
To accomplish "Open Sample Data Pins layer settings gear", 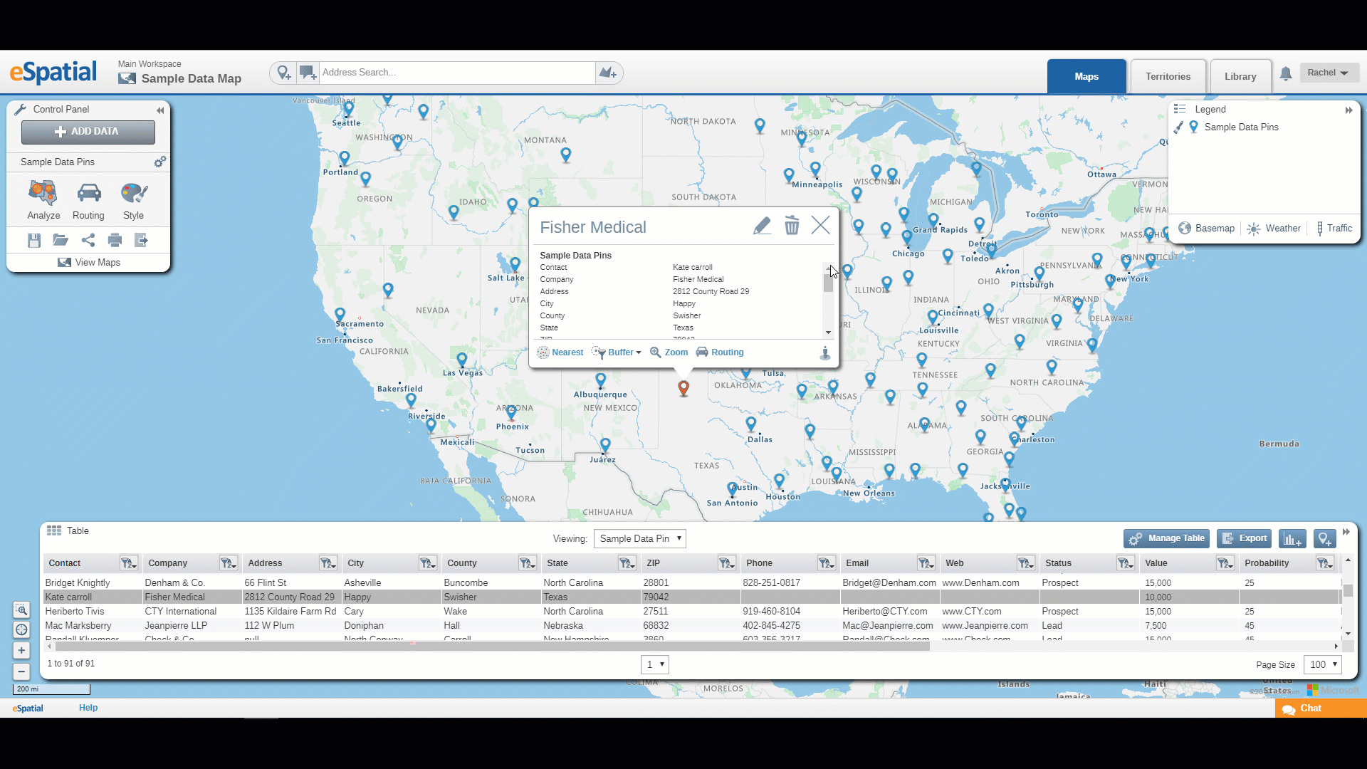I will (160, 162).
